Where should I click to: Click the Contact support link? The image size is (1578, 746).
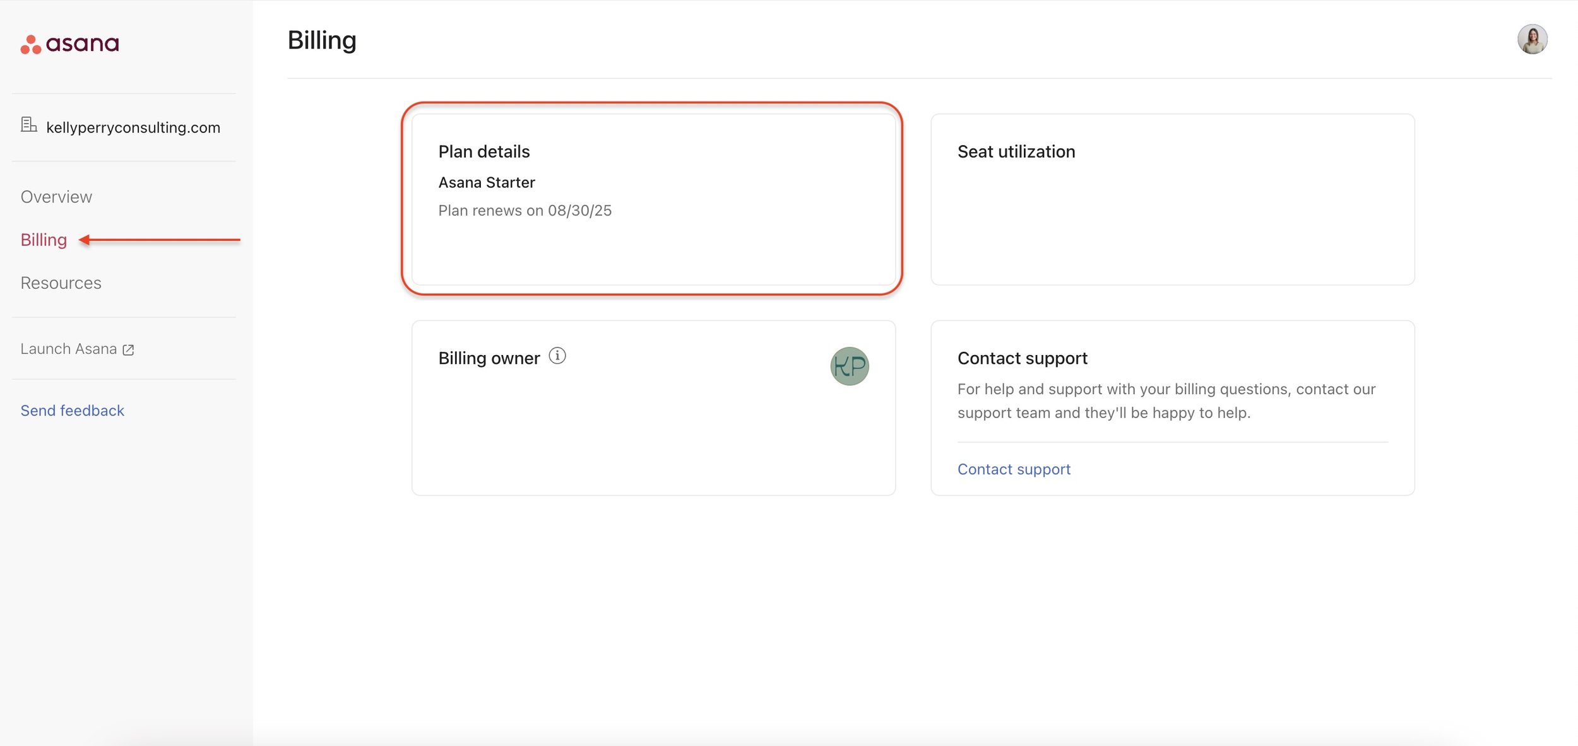1014,469
